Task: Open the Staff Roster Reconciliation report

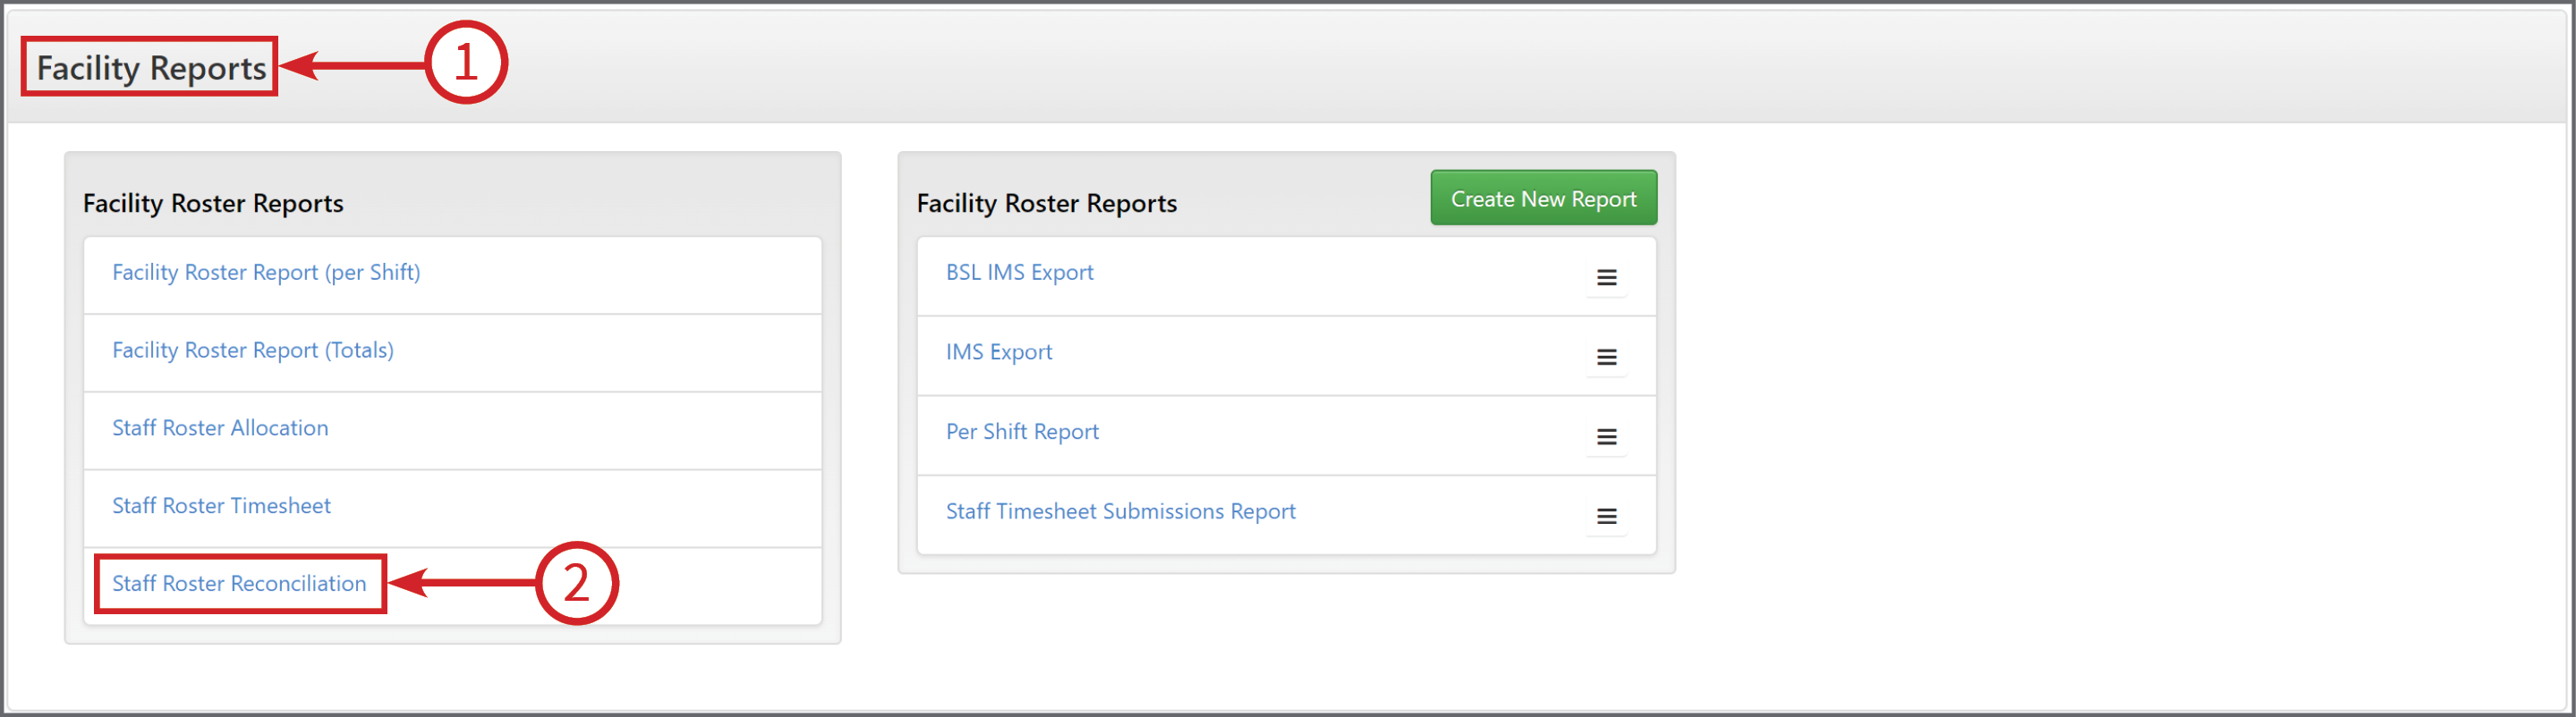Action: pyautogui.click(x=239, y=583)
